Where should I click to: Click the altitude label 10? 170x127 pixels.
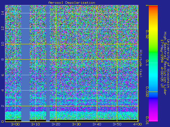coord(3,44)
